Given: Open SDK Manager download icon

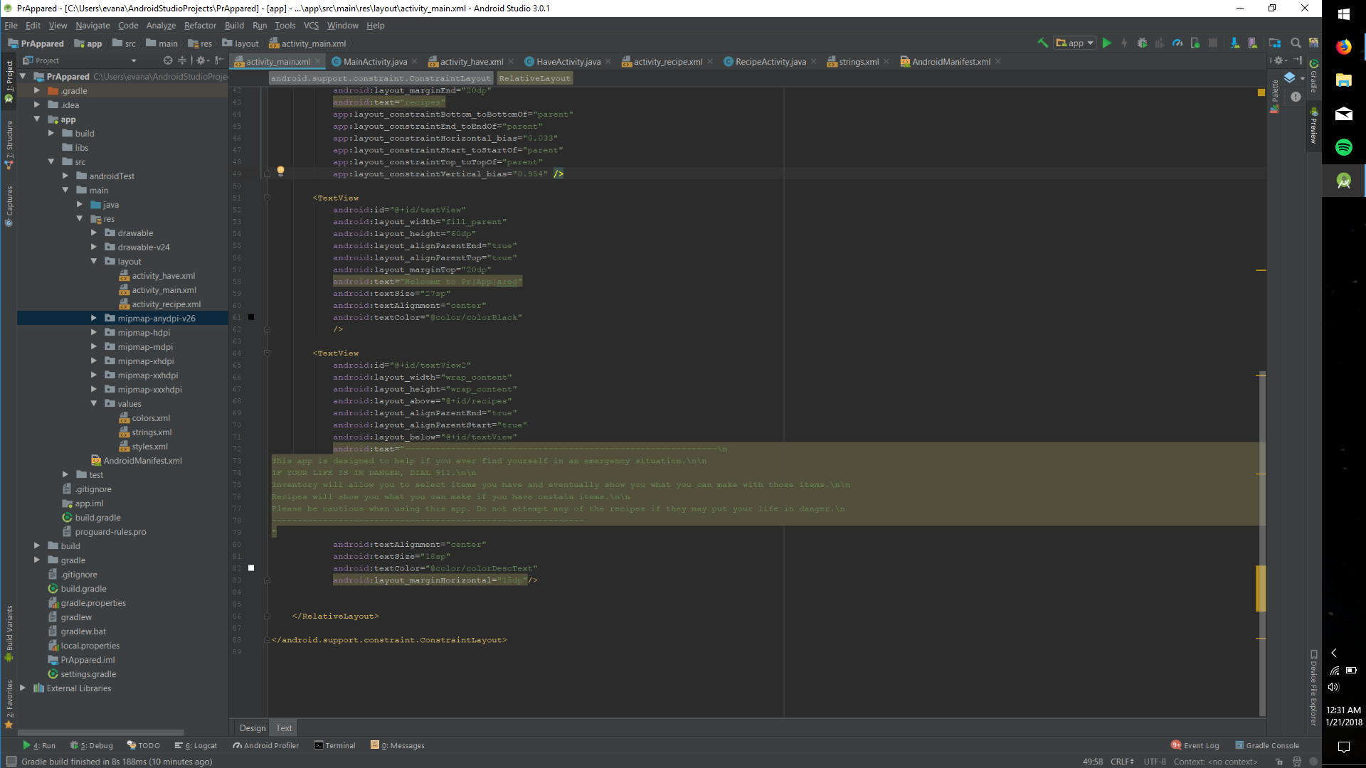Looking at the screenshot, I should [1235, 43].
